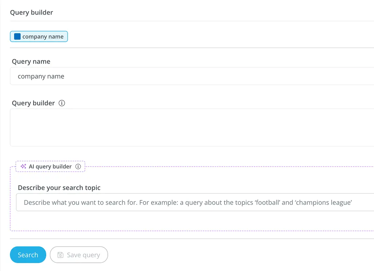Viewport: 374px width, 271px height.
Task: Focus the search topic description field
Action: pos(195,202)
